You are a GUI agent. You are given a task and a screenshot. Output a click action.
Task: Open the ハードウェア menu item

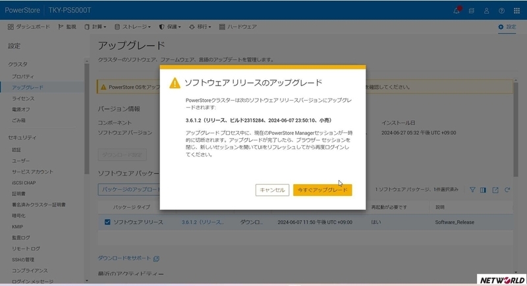pos(238,27)
